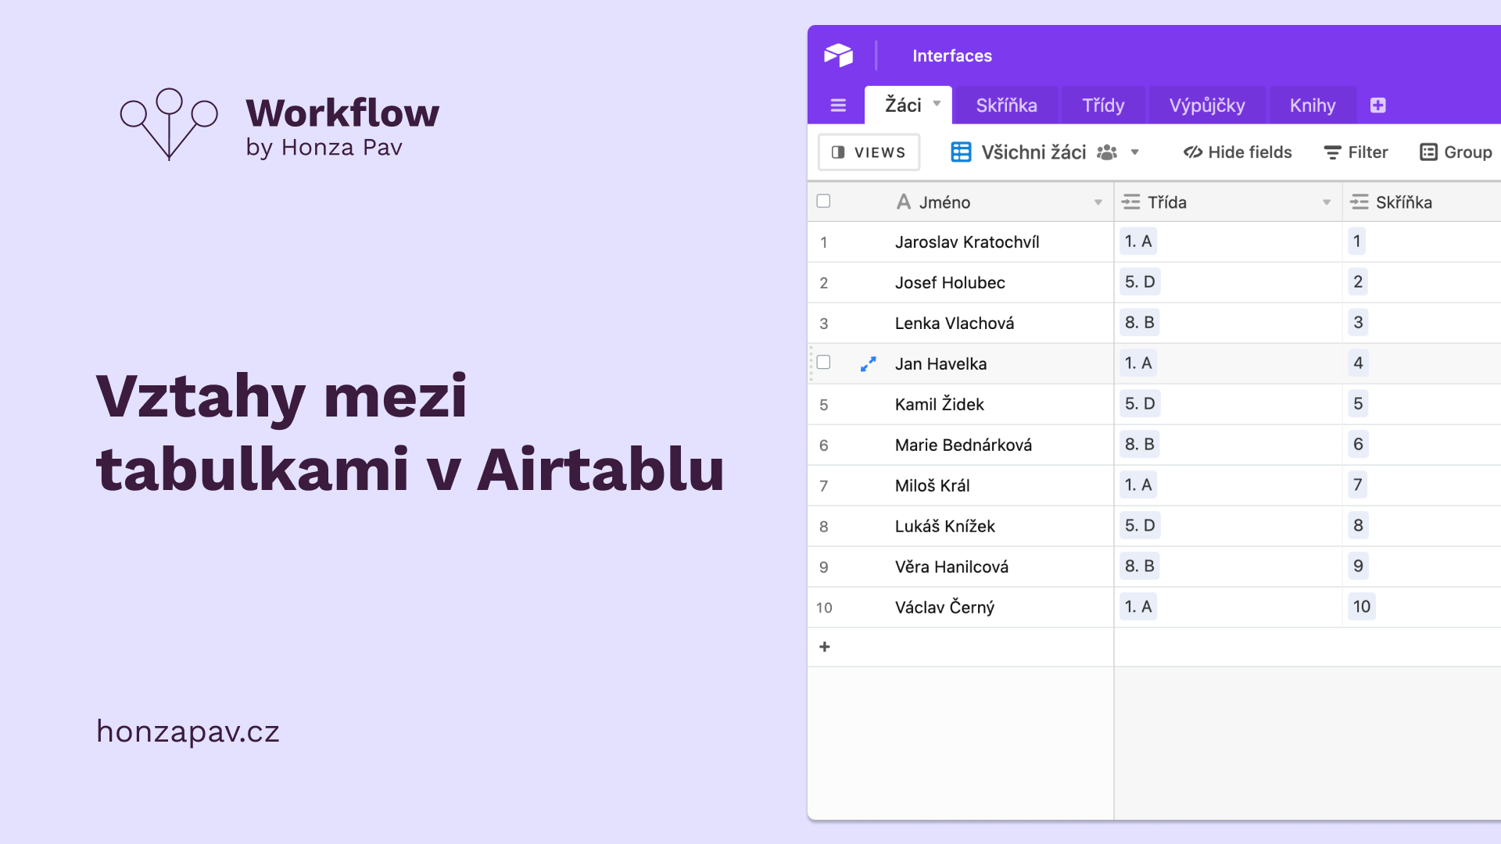Viewport: 1501px width, 844px height.
Task: Click row number 5 for Kamil Židek
Action: pos(824,405)
